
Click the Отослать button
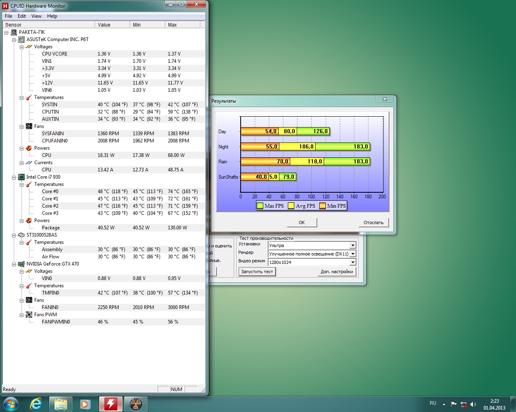point(374,222)
